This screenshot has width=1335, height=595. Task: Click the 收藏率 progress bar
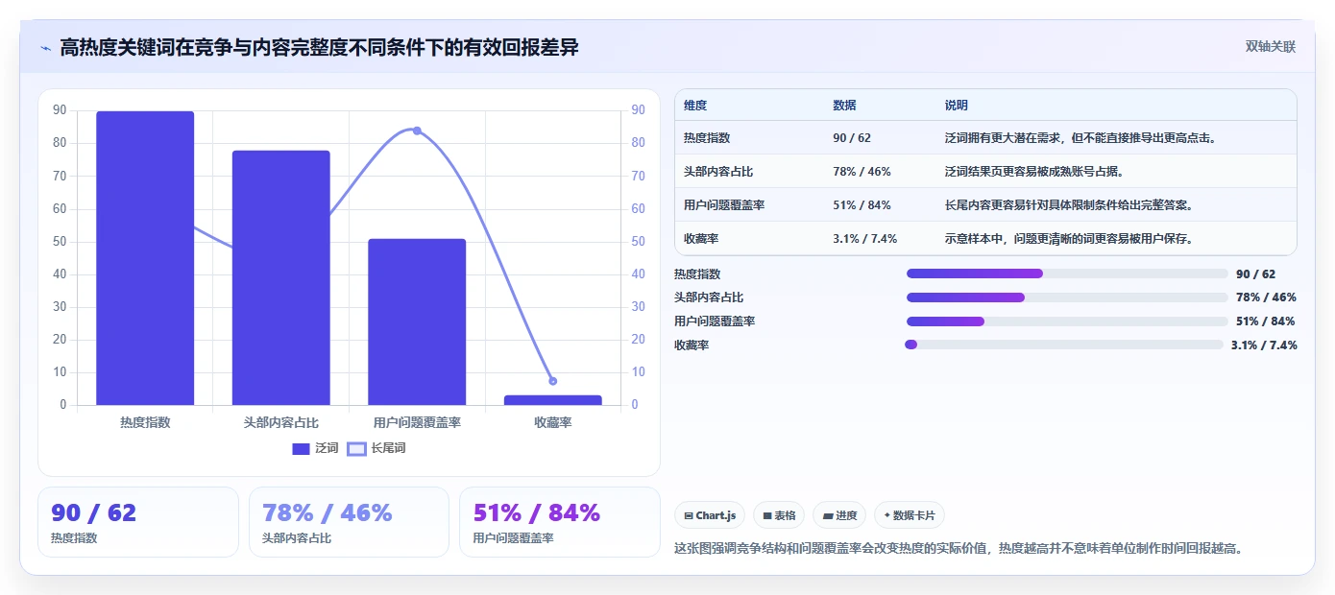(1064, 345)
